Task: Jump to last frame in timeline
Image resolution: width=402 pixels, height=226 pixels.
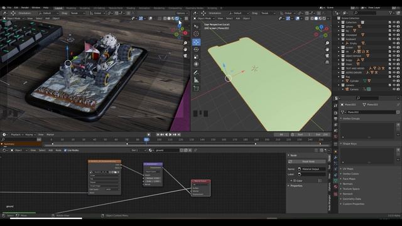Action: click(179, 134)
